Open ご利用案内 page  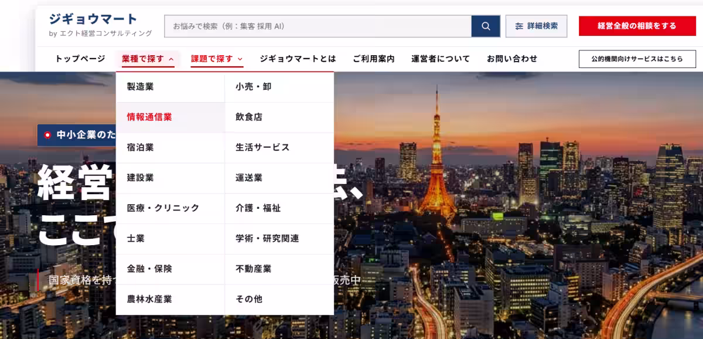(x=374, y=59)
